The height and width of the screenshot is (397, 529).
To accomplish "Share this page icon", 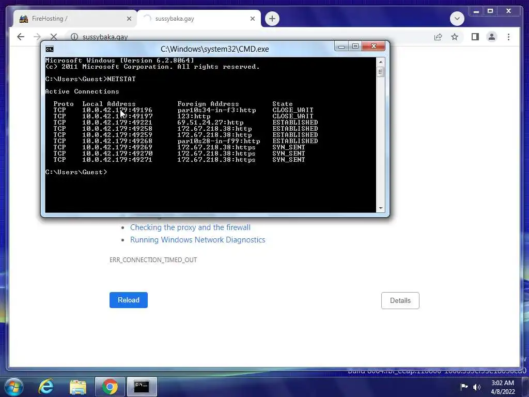I will 438,37.
